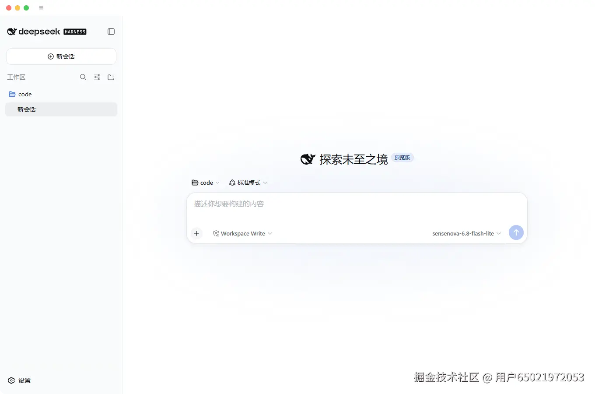Viewport: 595px width, 394px height.
Task: Select the 新会话 conversation under code
Action: tap(61, 109)
